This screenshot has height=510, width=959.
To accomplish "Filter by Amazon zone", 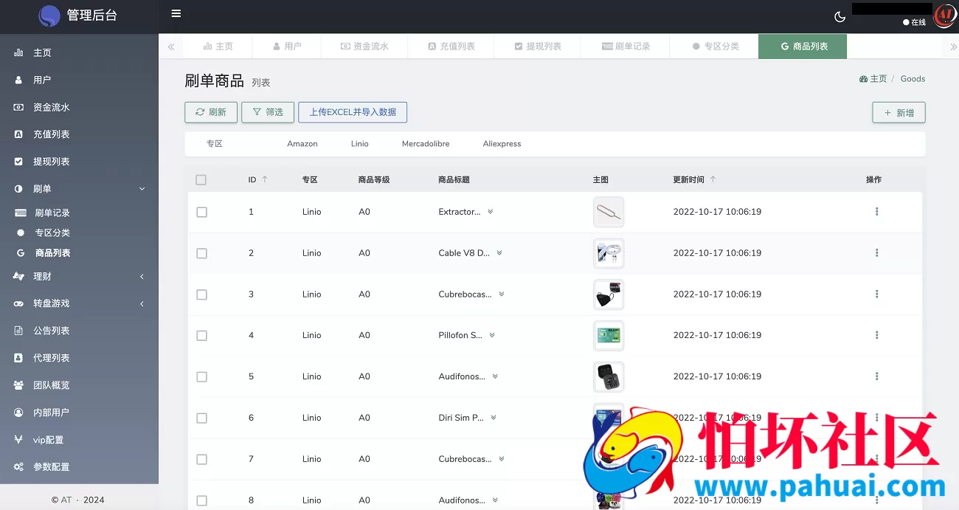I will coord(302,144).
